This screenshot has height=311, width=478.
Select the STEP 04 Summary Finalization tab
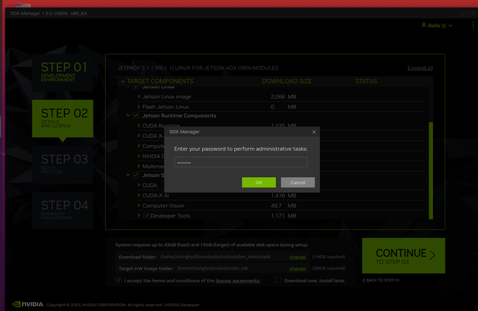62,210
